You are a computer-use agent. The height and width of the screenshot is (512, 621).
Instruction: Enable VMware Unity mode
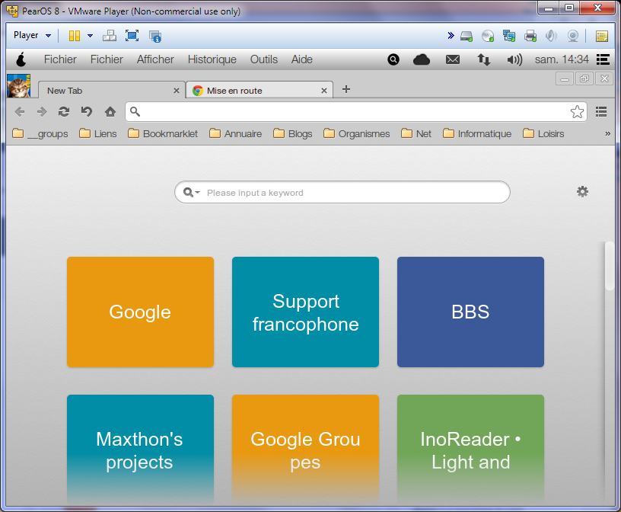(x=154, y=36)
